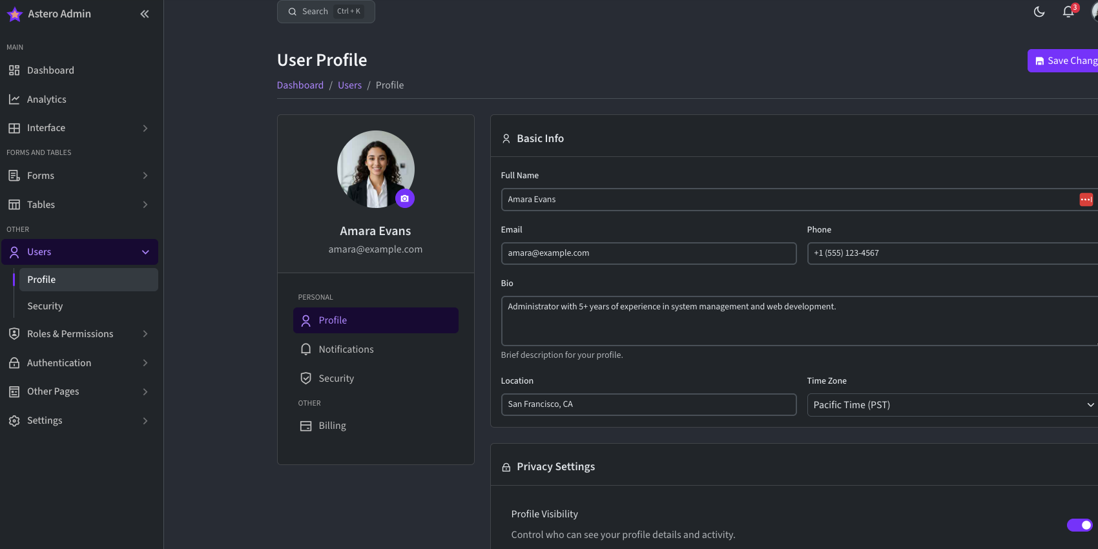Open Security under Users in sidebar

tap(88, 306)
